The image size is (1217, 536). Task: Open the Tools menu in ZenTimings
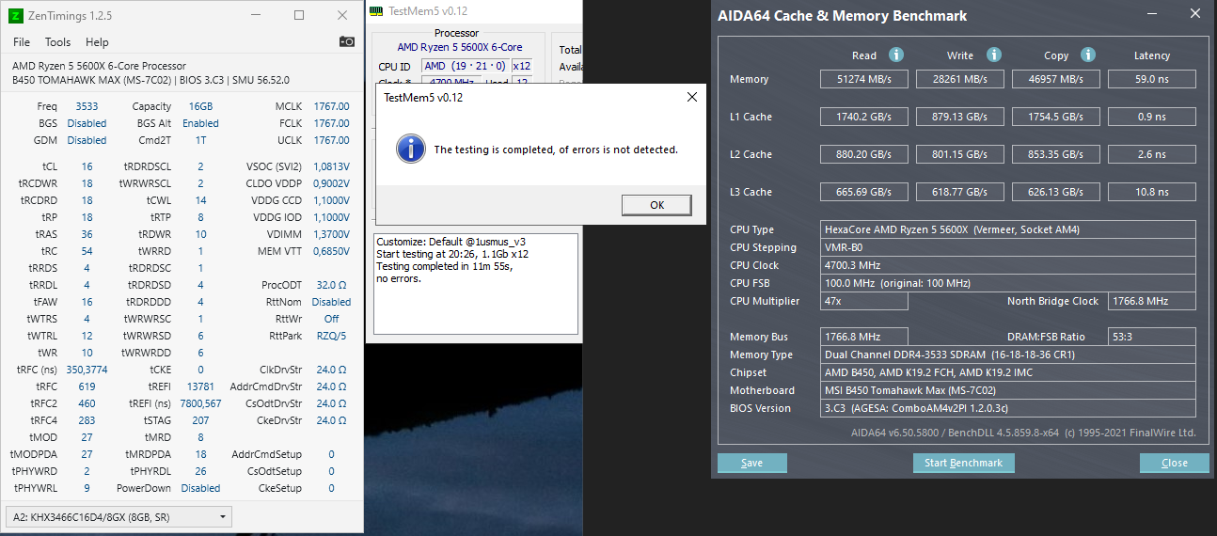58,42
